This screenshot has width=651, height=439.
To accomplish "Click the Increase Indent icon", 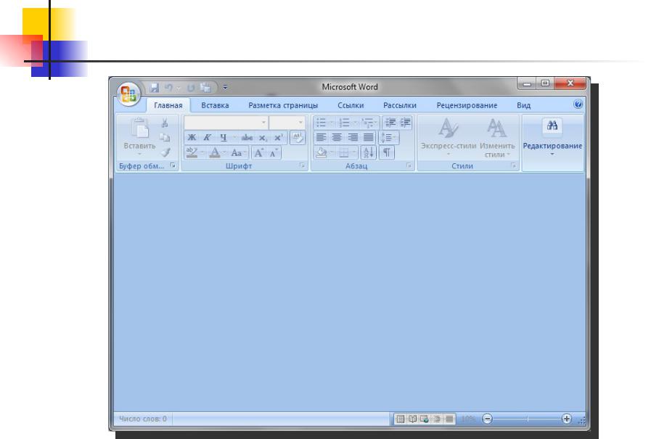I will (405, 123).
